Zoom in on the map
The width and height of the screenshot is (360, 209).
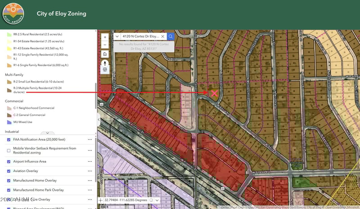(105, 37)
